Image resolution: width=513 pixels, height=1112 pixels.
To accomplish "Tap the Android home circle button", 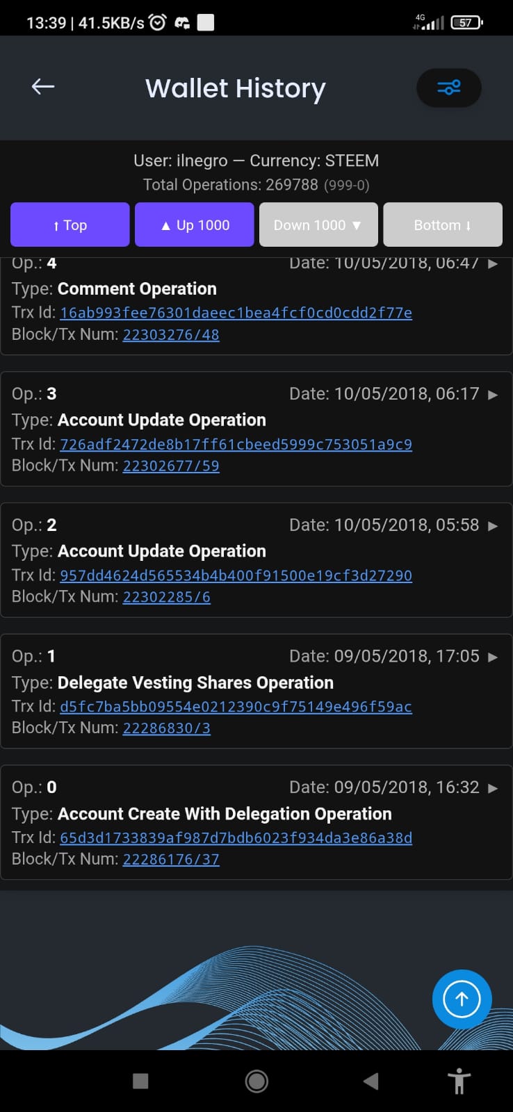I will click(256, 1081).
